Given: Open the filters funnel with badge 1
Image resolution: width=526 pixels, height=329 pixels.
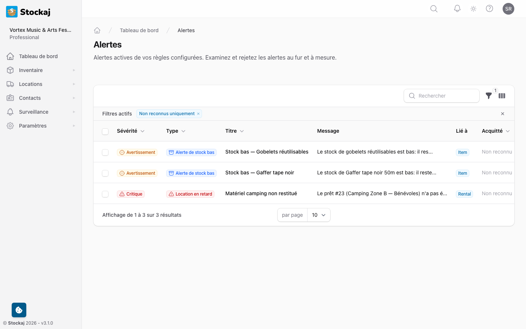Looking at the screenshot, I should 489,96.
